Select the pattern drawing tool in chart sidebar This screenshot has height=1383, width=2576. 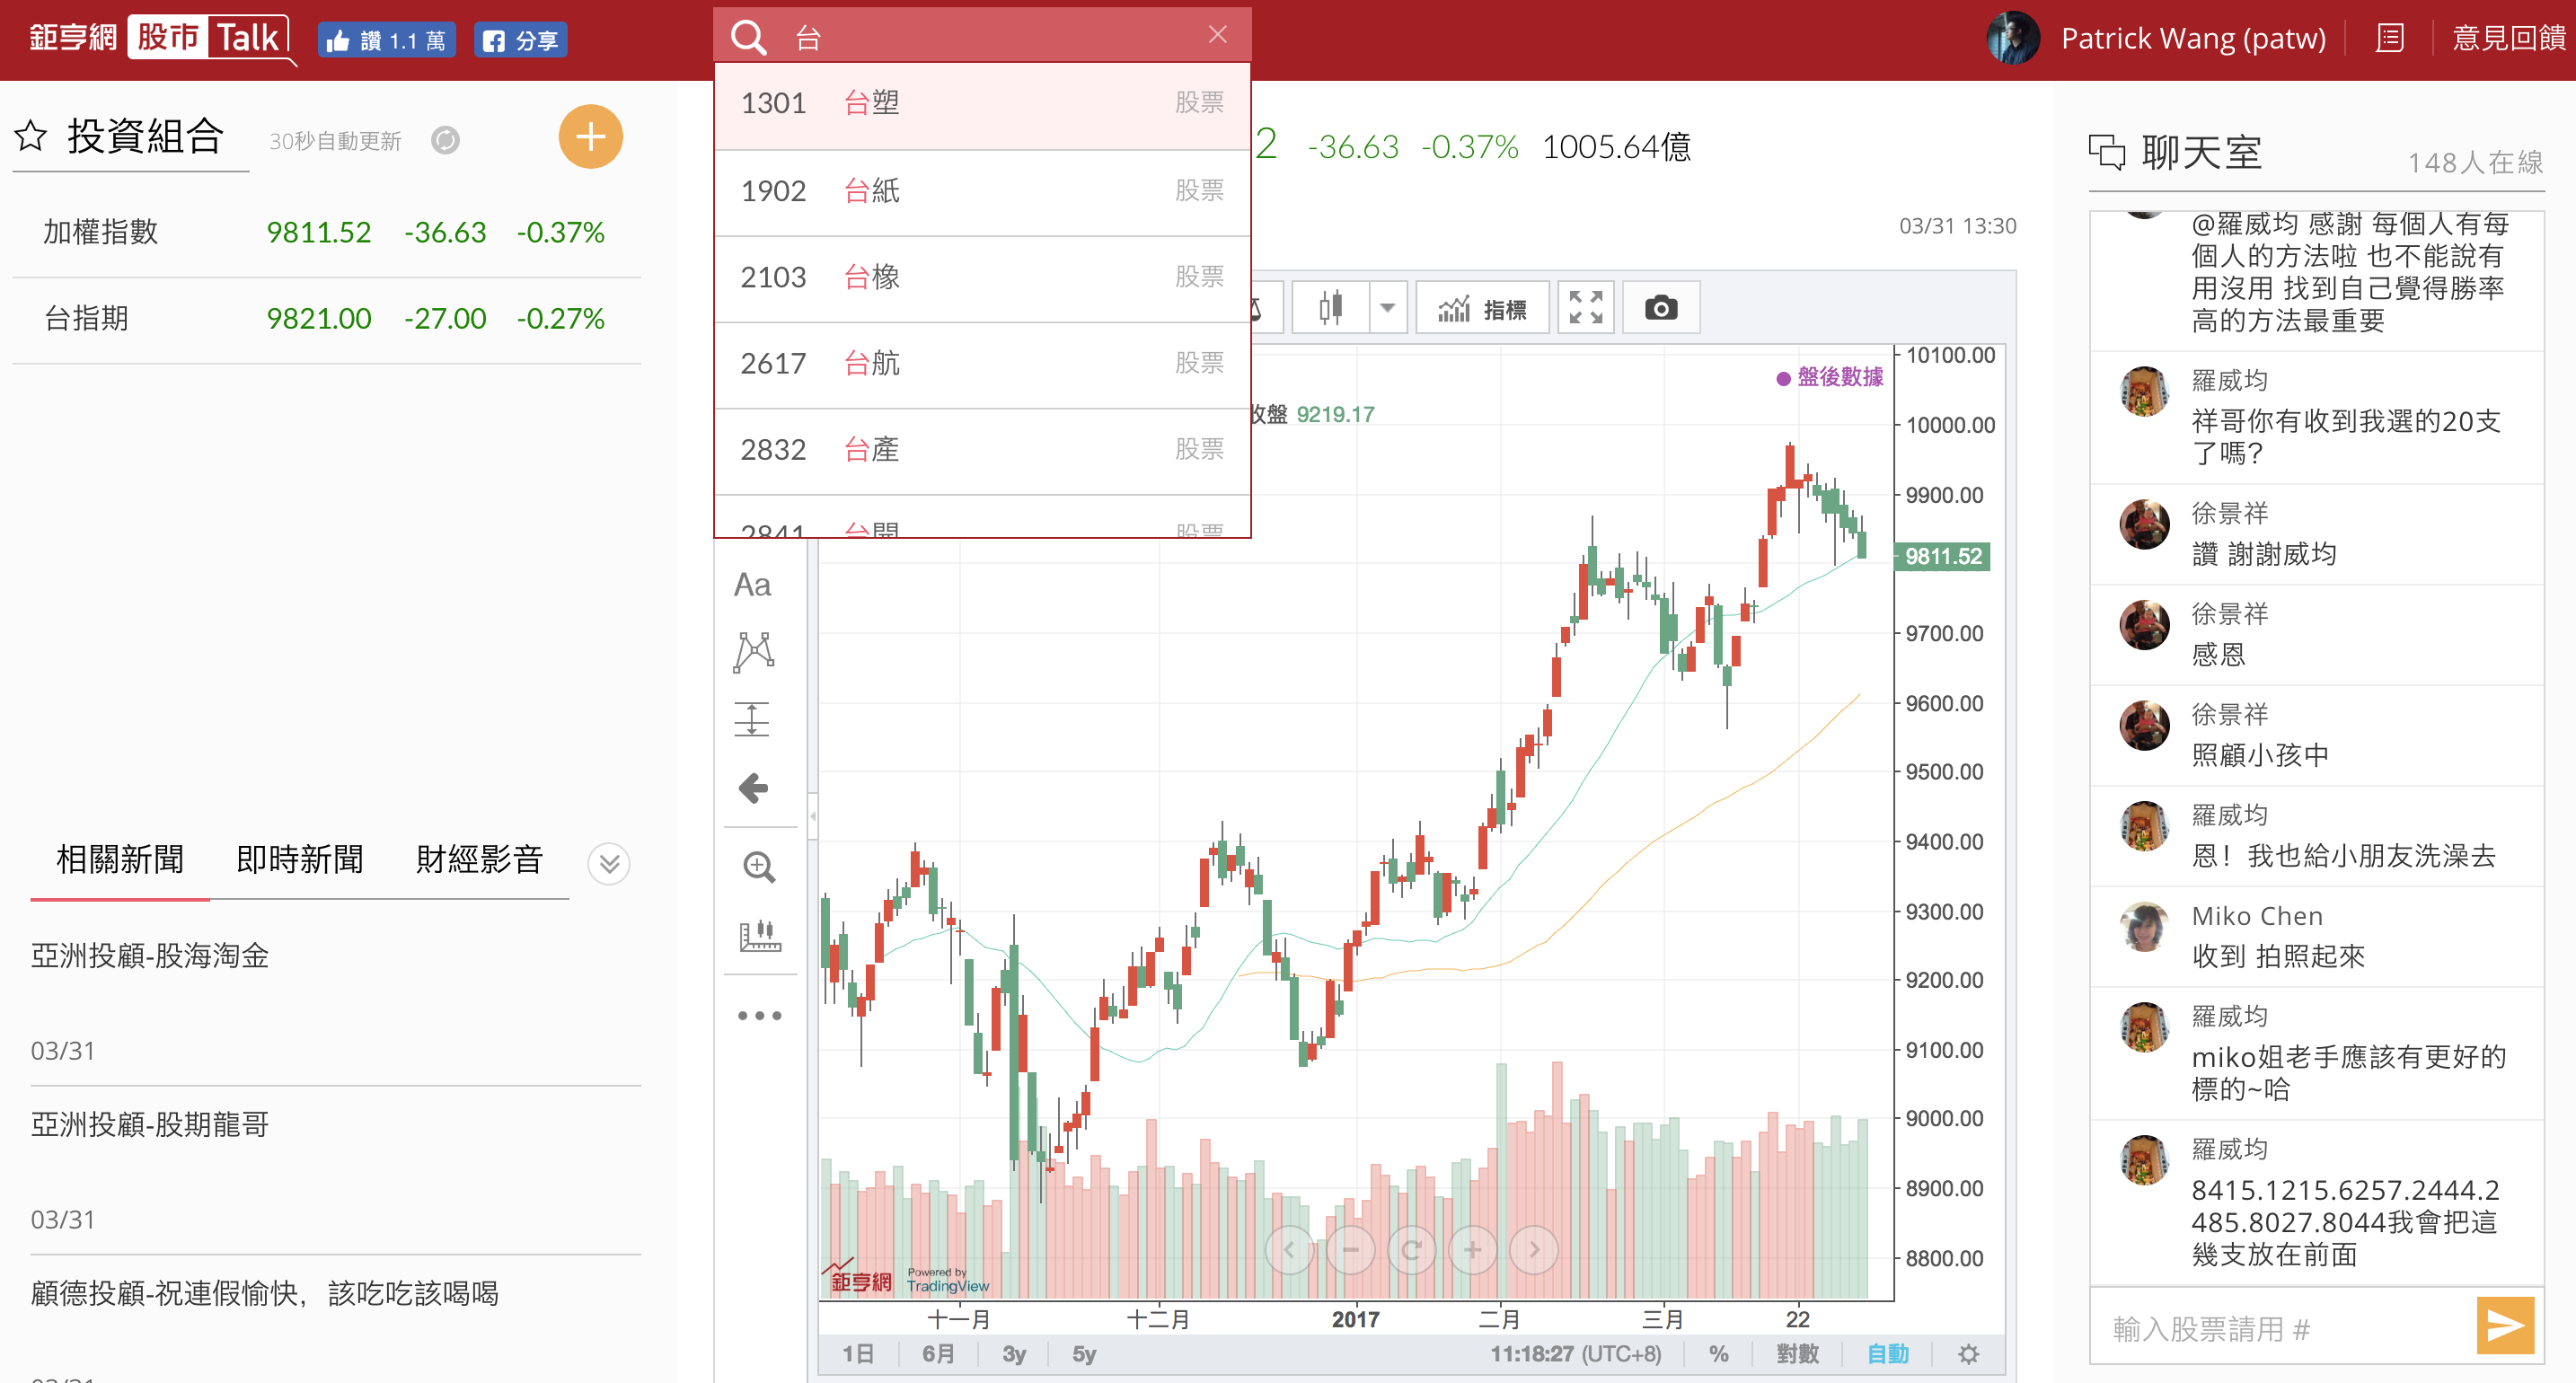[753, 652]
